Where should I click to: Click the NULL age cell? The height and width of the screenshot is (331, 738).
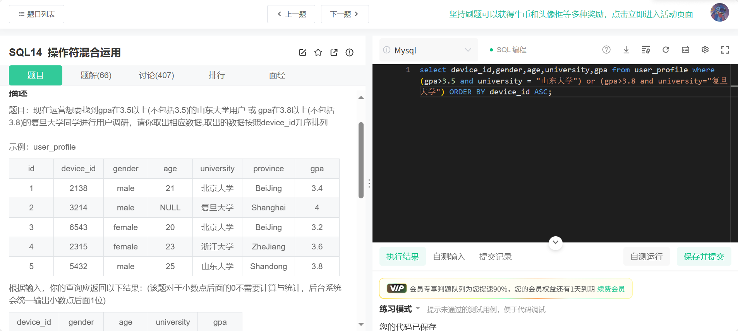click(x=170, y=208)
